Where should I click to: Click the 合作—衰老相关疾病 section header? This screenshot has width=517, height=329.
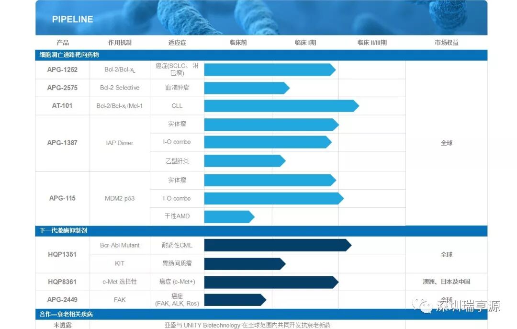261,314
